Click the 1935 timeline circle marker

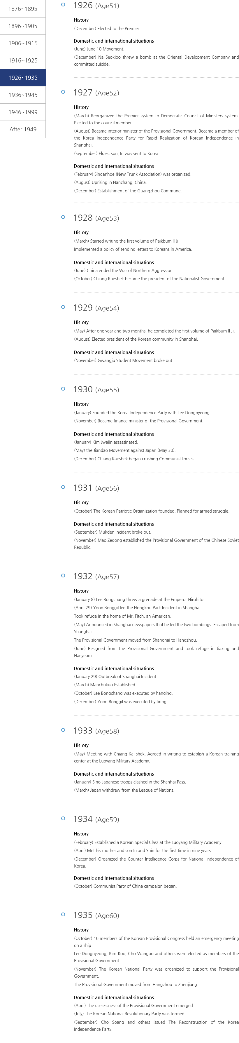[x=63, y=914]
